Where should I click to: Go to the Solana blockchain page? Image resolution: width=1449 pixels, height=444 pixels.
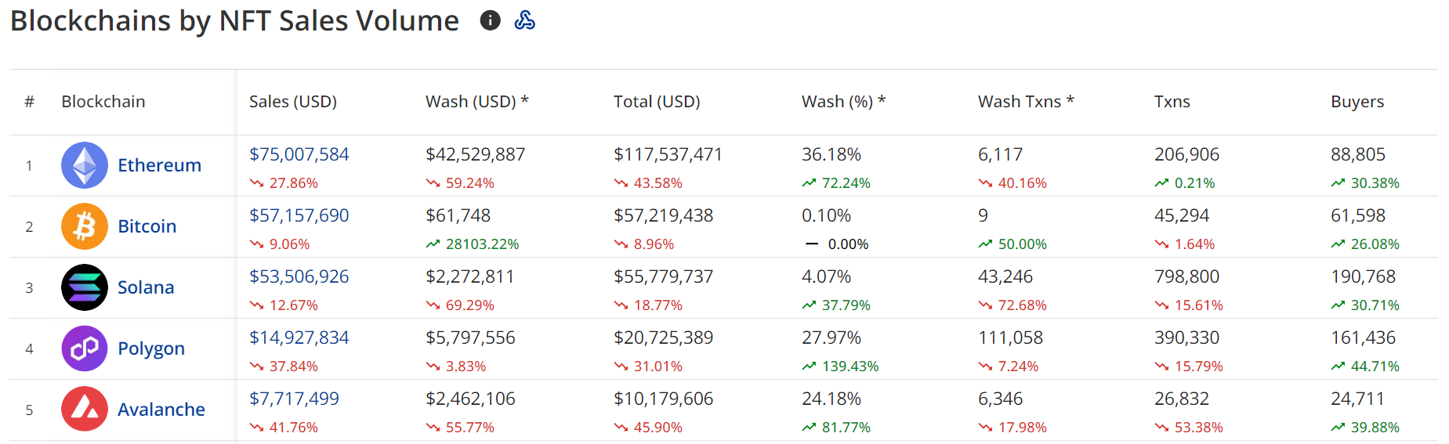[146, 287]
